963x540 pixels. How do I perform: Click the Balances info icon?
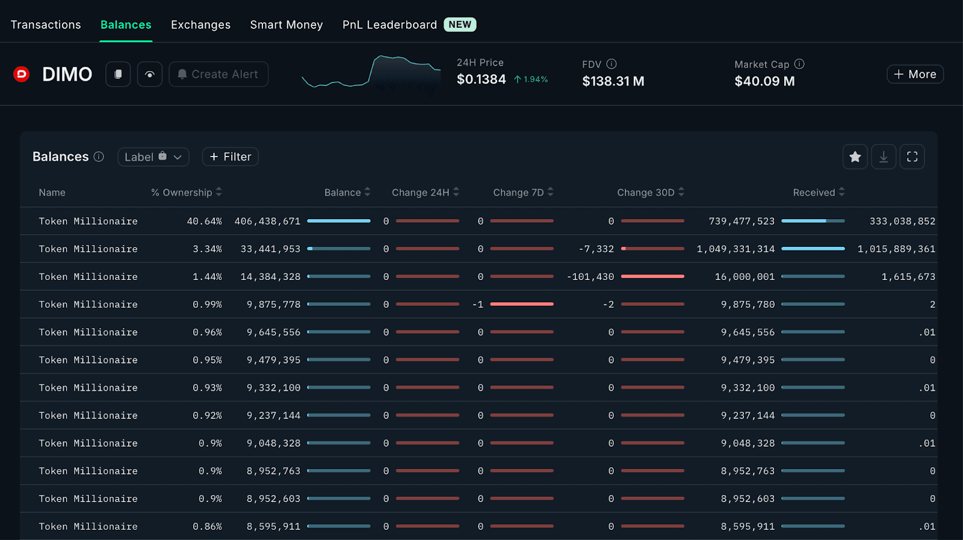99,157
